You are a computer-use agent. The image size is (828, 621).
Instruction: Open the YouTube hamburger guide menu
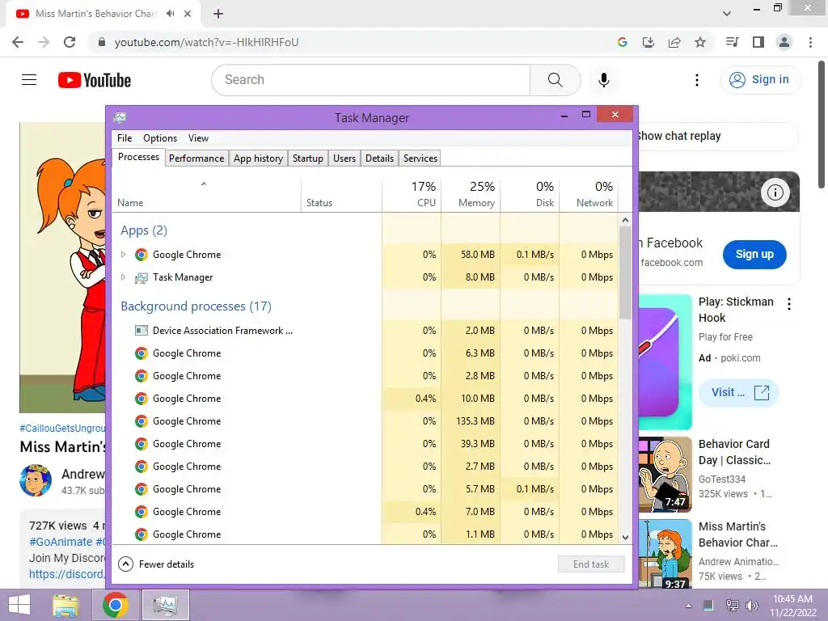[x=29, y=80]
